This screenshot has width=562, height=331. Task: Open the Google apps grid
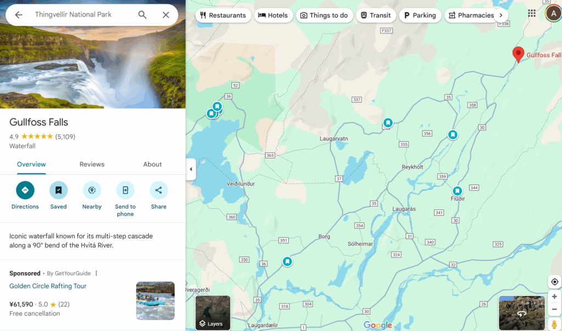531,13
